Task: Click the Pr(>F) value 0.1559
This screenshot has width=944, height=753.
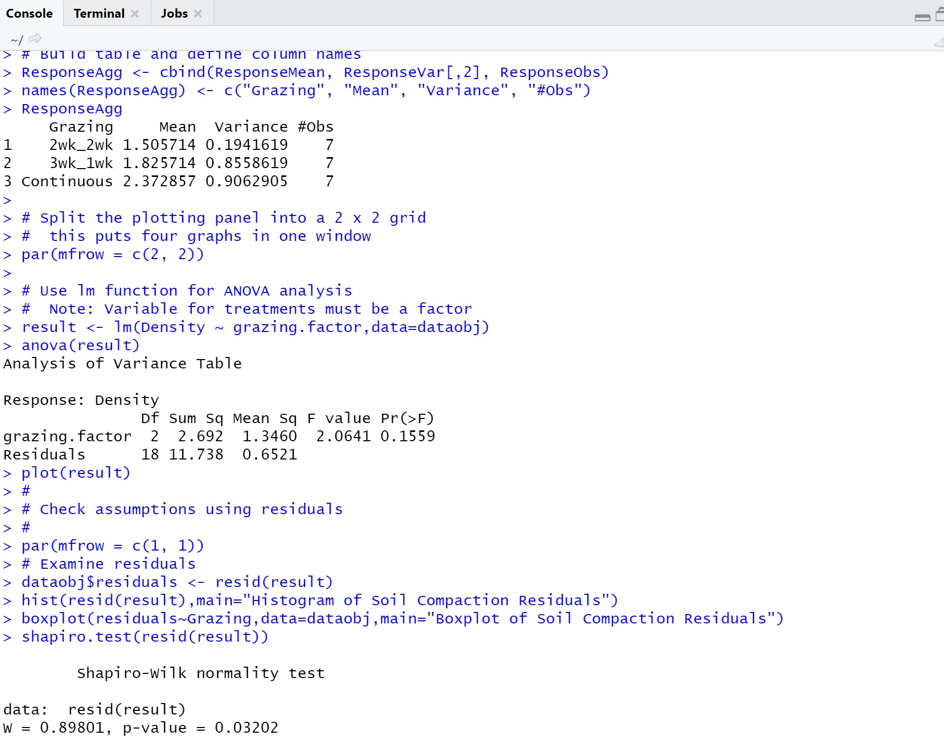Action: pos(407,437)
